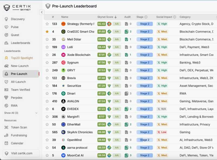Click the Stage 2 badge for OpenMind
The width and height of the screenshot is (217, 160).
144,140
